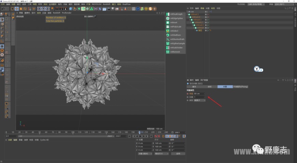Open Render to Picture Viewer icon
The image size is (297, 163).
coord(61,9)
